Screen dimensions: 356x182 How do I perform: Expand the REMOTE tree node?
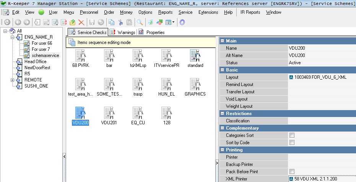[x=12, y=80]
